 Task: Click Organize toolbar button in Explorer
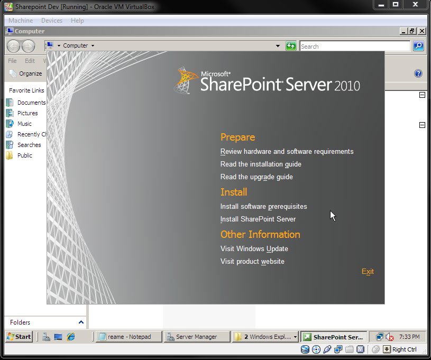pos(25,73)
